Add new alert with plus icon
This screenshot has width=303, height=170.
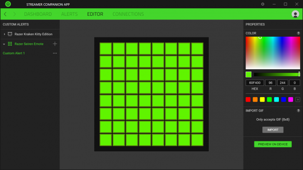tap(55, 44)
